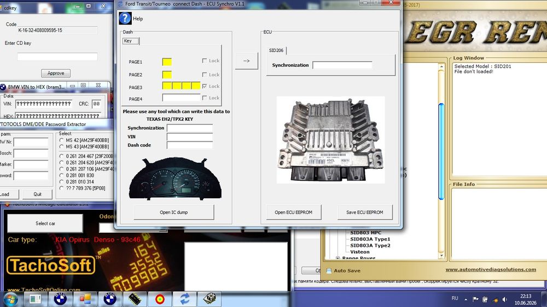Open the colored squares taskbar icon
The image size is (547, 307).
pyautogui.click(x=85, y=299)
